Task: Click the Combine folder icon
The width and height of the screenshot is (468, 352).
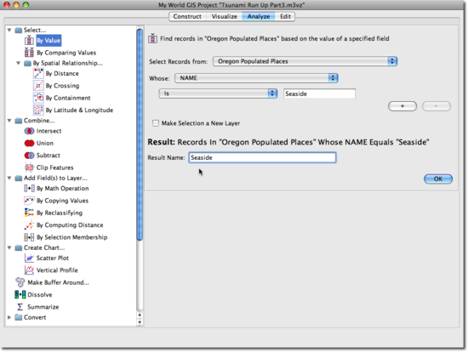Action: pos(19,121)
